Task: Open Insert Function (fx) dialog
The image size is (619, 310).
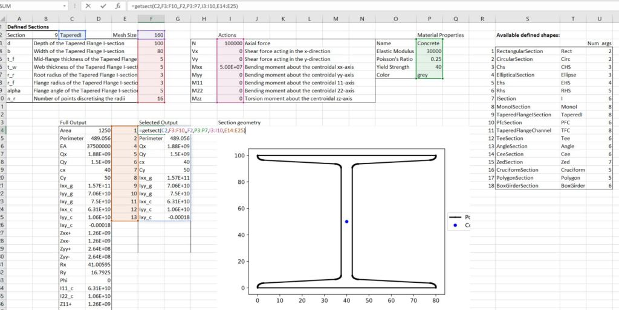Action: 118,5
